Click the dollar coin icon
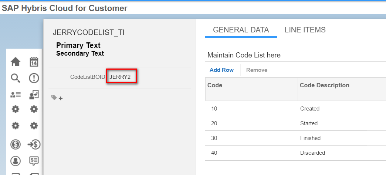The height and width of the screenshot is (175, 386). click(16, 144)
